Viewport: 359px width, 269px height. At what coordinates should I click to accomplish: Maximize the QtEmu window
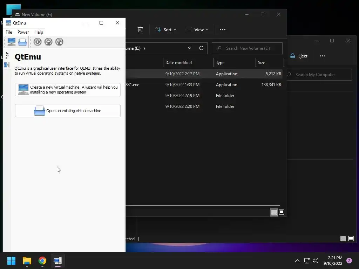(101, 23)
